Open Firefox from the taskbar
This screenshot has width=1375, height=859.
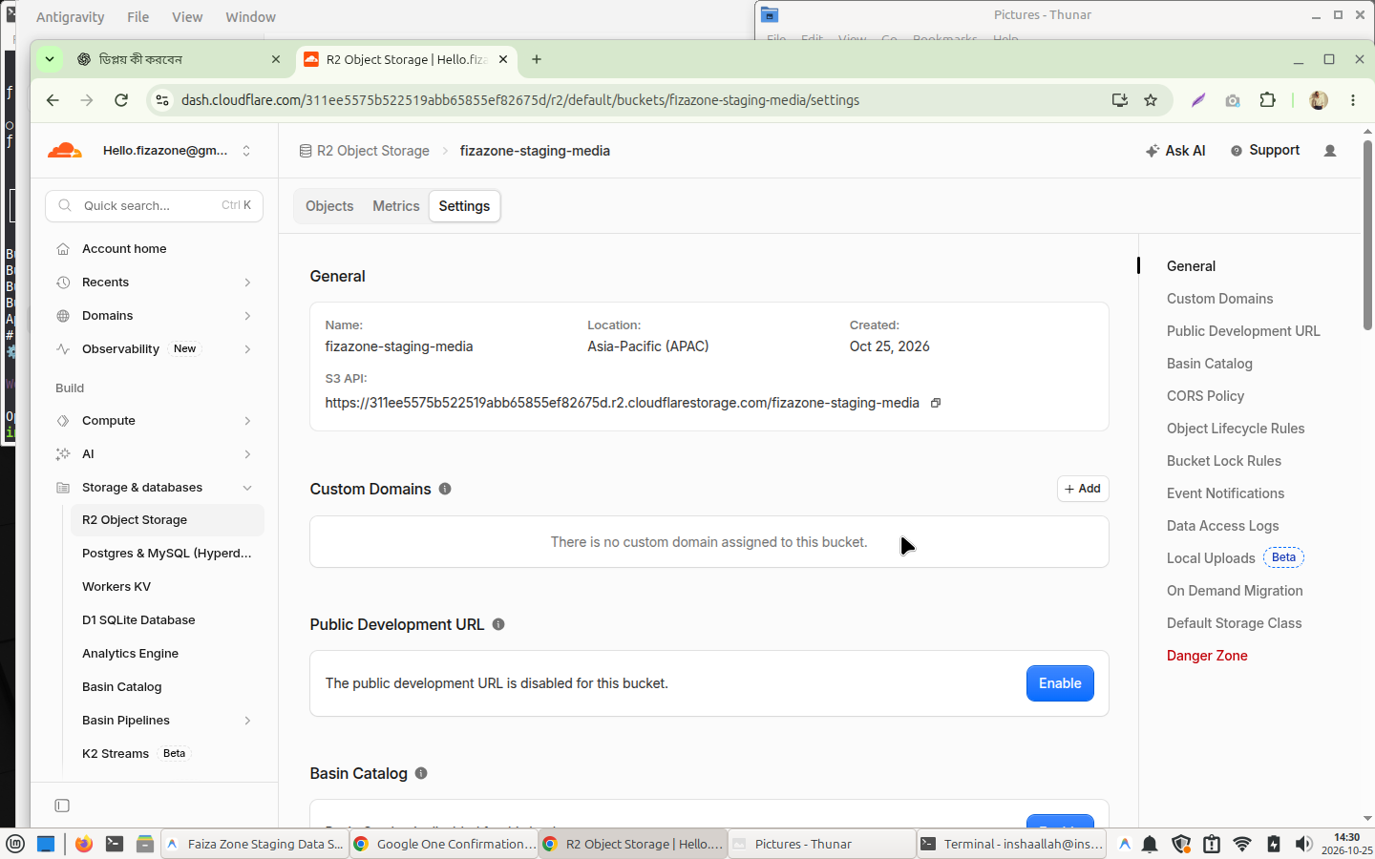84,844
